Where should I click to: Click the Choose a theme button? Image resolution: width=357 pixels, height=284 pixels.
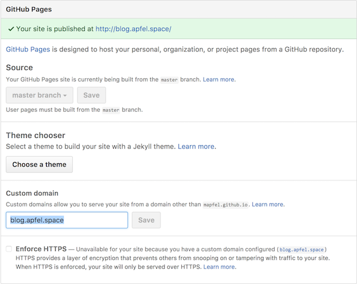[39, 164]
